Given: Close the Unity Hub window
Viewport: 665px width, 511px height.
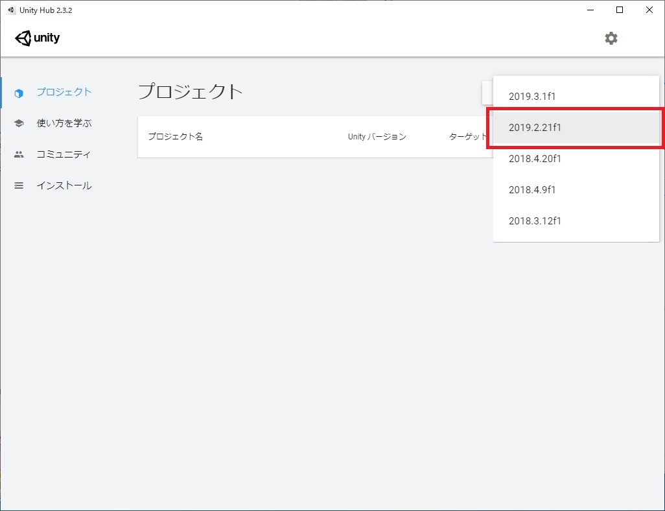Looking at the screenshot, I should click(x=649, y=10).
